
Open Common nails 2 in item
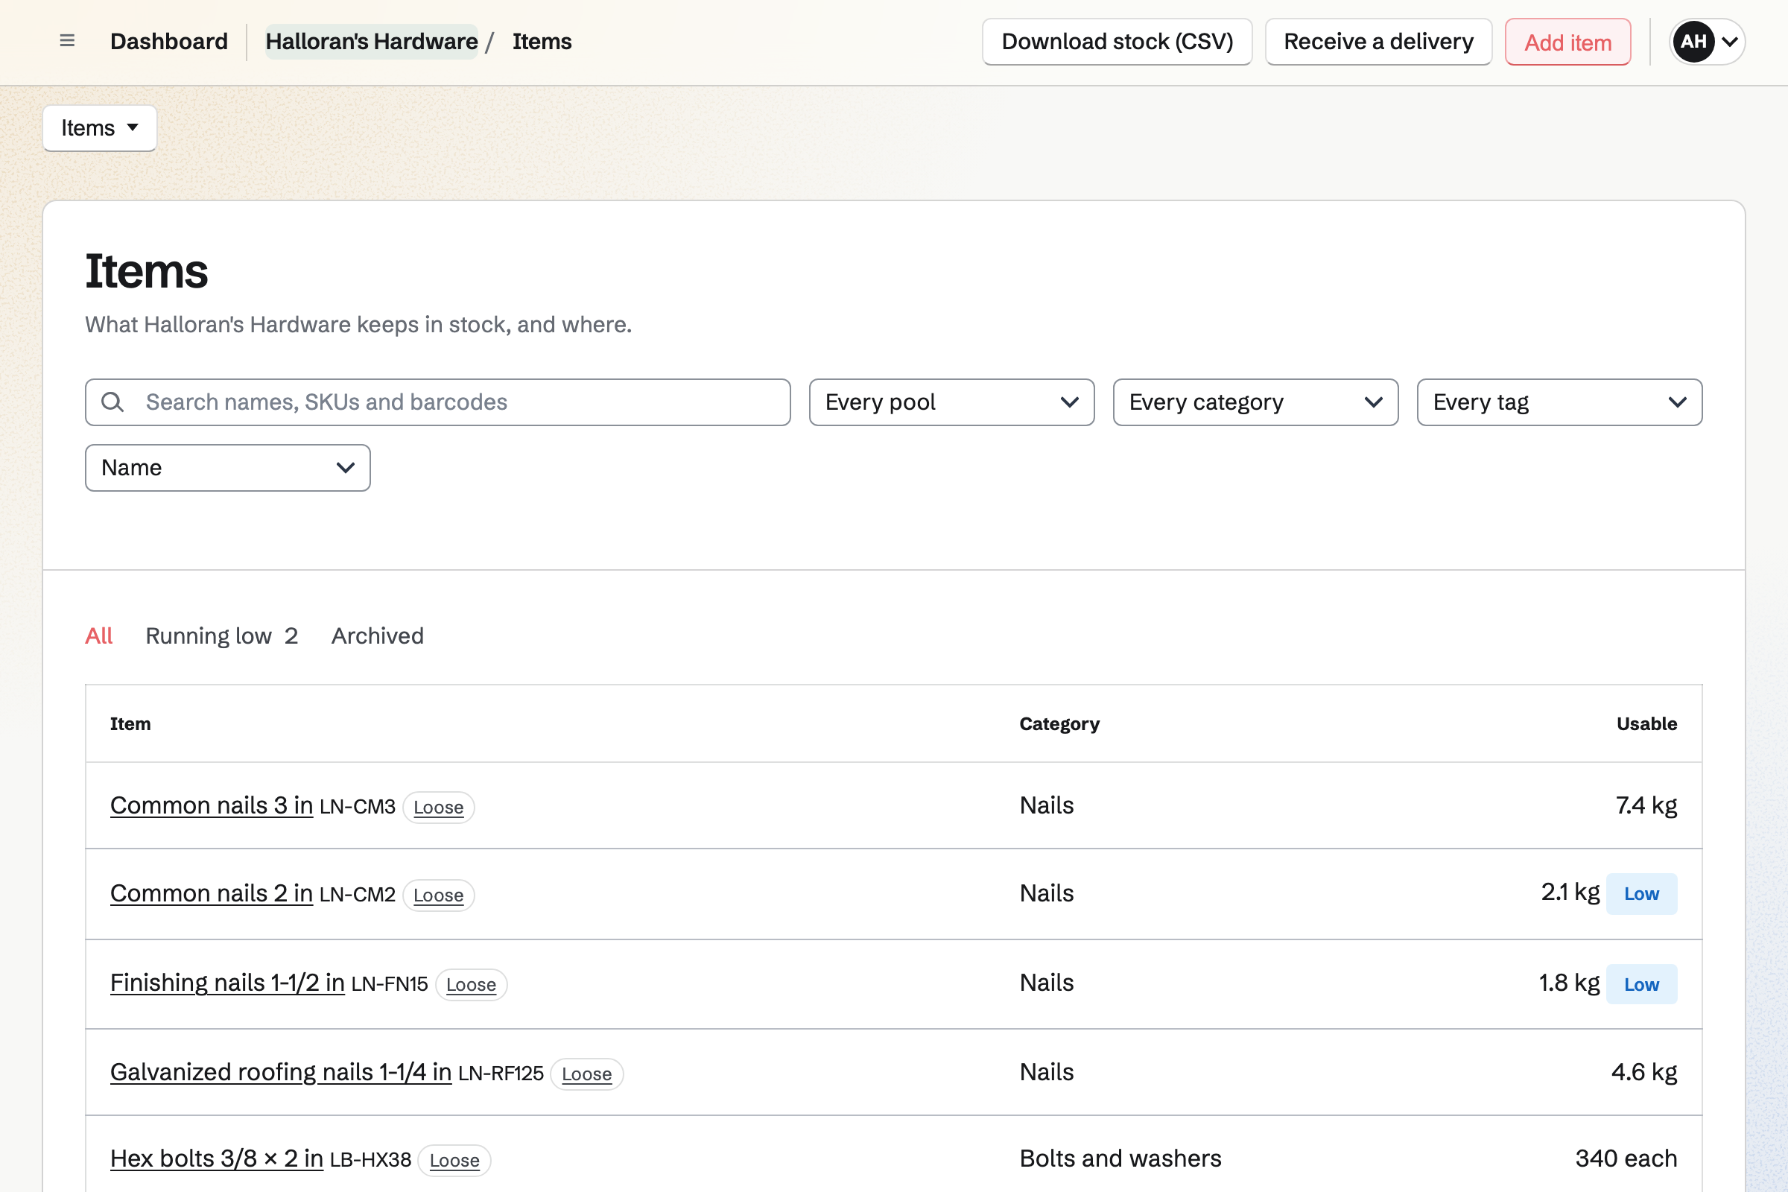pos(212,893)
